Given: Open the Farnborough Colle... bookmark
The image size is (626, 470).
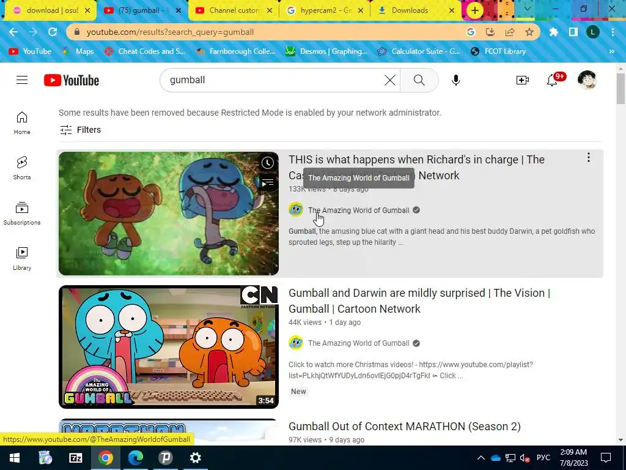Looking at the screenshot, I should 236,51.
